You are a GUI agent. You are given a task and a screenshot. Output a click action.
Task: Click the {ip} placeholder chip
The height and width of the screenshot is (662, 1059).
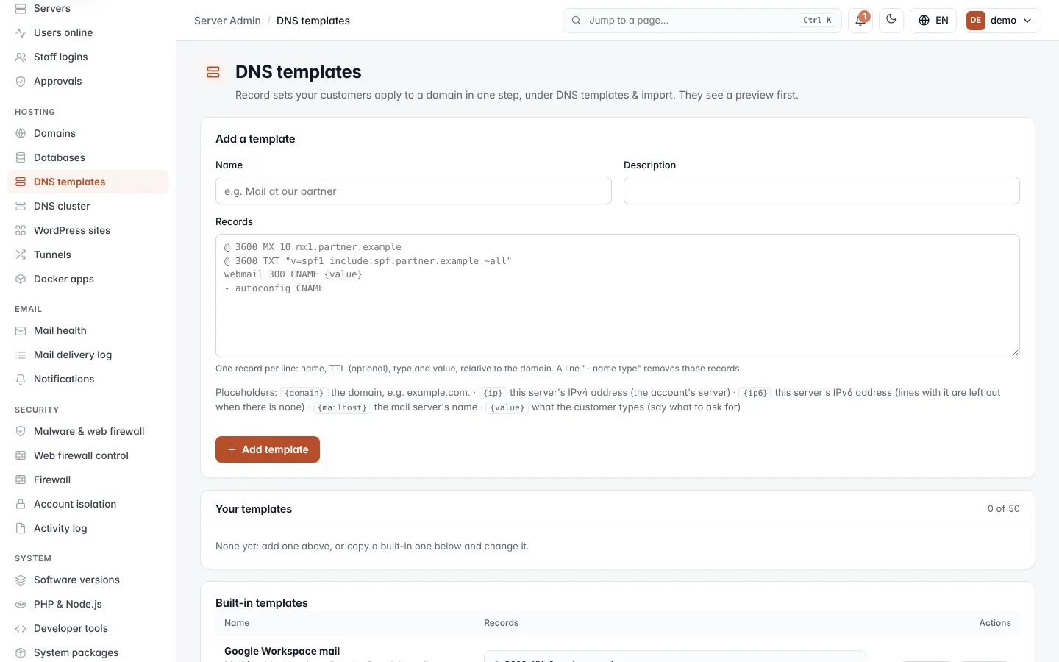493,394
